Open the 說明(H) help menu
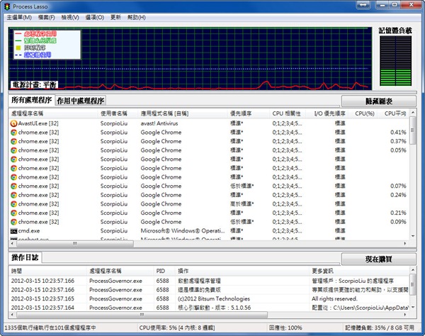This screenshot has height=336, width=425. 136,16
